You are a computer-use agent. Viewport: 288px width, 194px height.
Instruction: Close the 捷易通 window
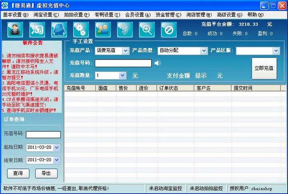click(282, 6)
